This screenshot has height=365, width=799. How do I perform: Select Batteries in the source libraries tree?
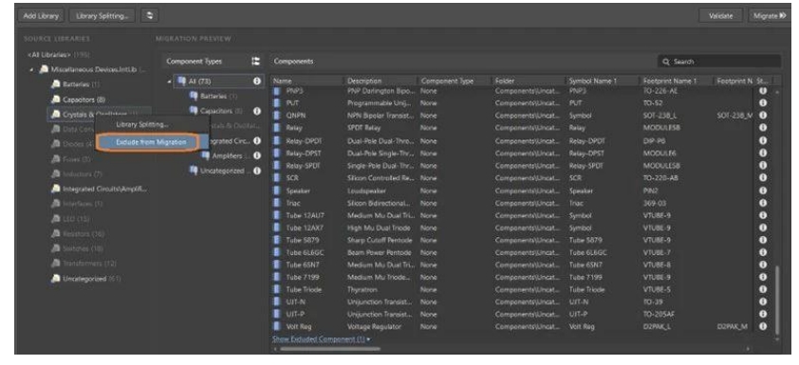click(75, 84)
